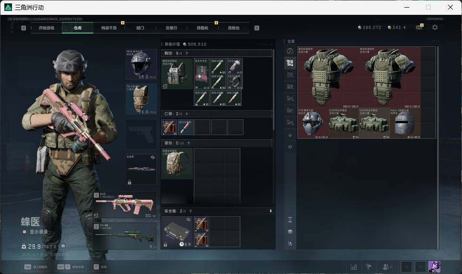Select the Mask steel helmet in warehouse
Screen dimensions: 462x274
[405, 123]
